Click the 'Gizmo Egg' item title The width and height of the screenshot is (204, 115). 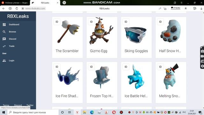[x=98, y=51]
